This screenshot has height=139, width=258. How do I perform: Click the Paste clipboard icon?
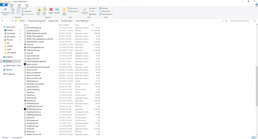tap(18, 10)
